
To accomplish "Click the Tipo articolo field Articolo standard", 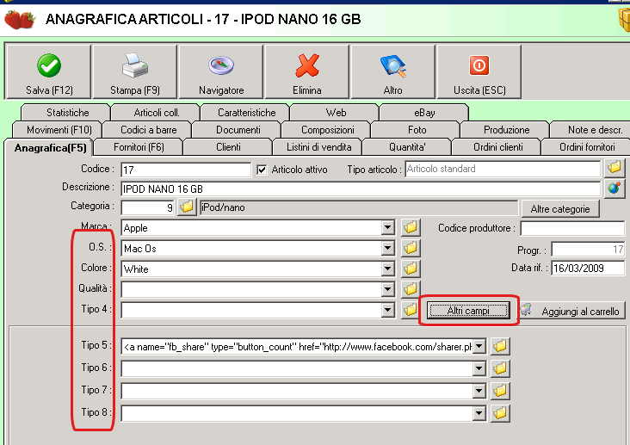I will coord(503,169).
